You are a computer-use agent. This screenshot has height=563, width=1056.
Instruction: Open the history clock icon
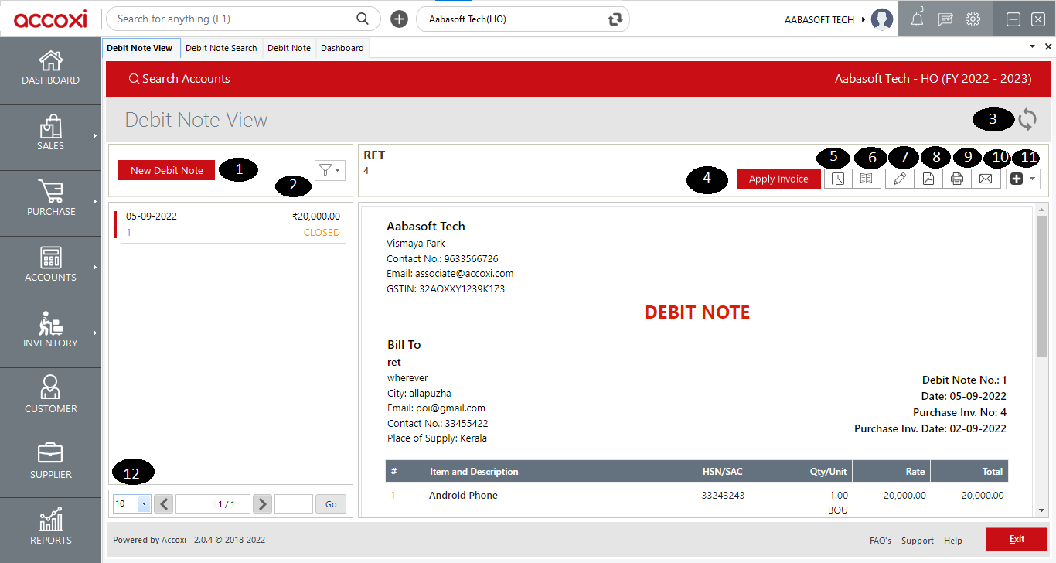(838, 179)
